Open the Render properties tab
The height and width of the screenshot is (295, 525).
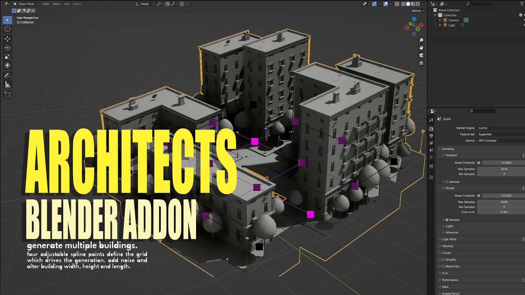[x=431, y=129]
